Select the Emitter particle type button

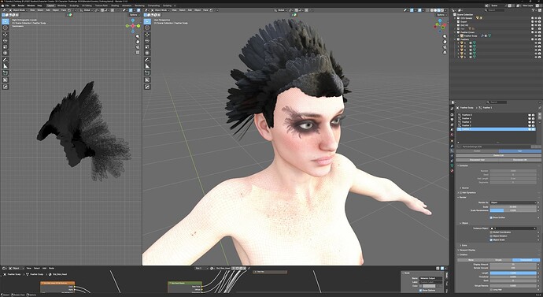477,151
